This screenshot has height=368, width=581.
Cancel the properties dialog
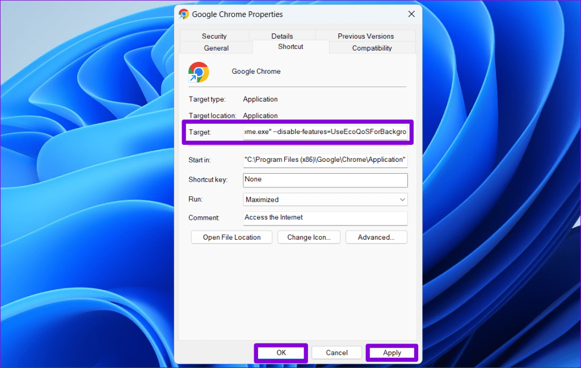[336, 352]
